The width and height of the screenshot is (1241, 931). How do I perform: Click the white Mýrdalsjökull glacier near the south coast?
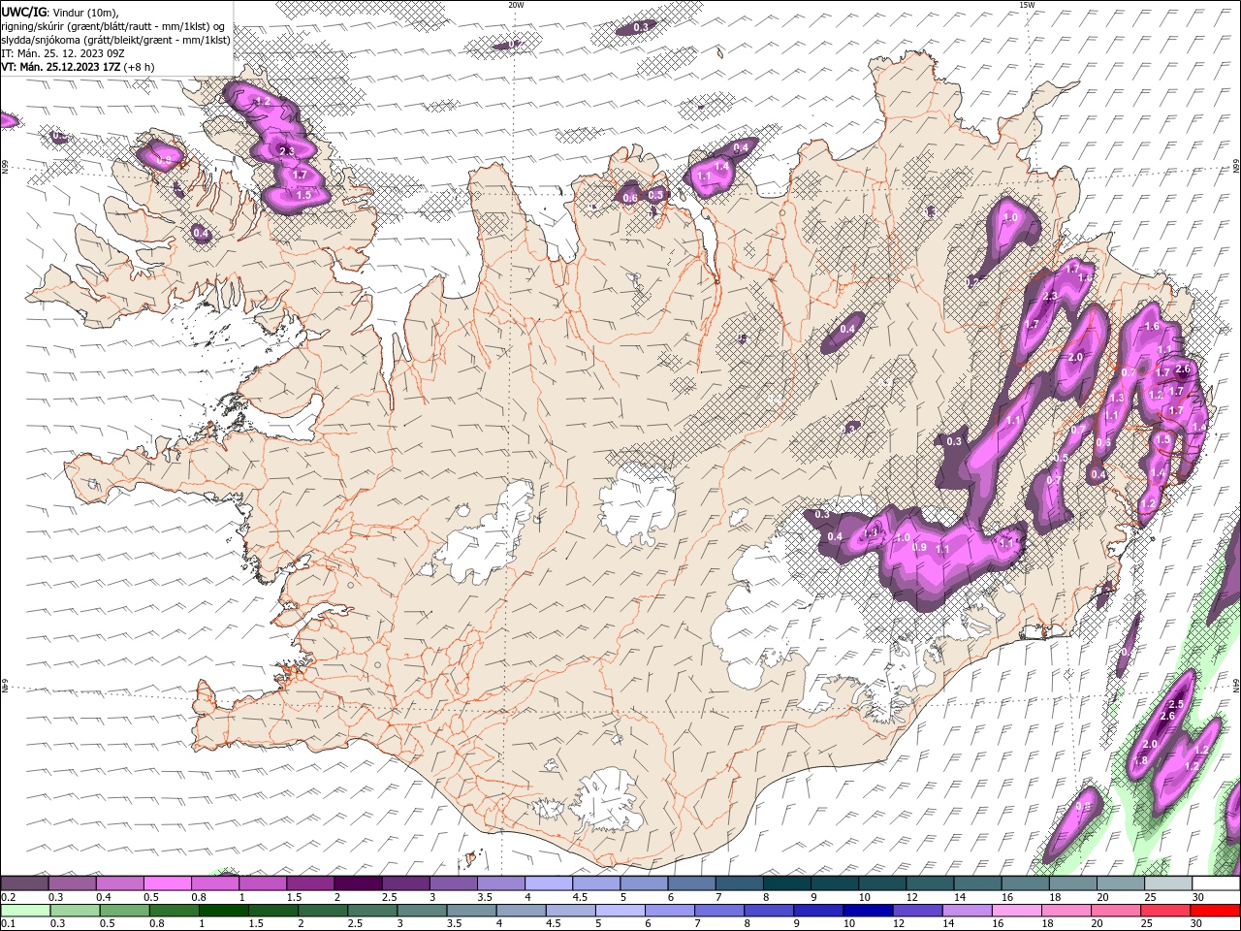coord(608,800)
